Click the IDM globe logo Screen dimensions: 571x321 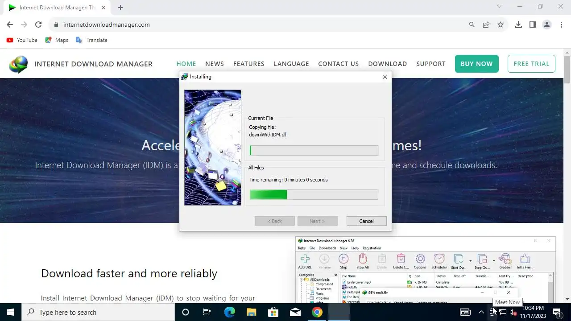click(18, 64)
